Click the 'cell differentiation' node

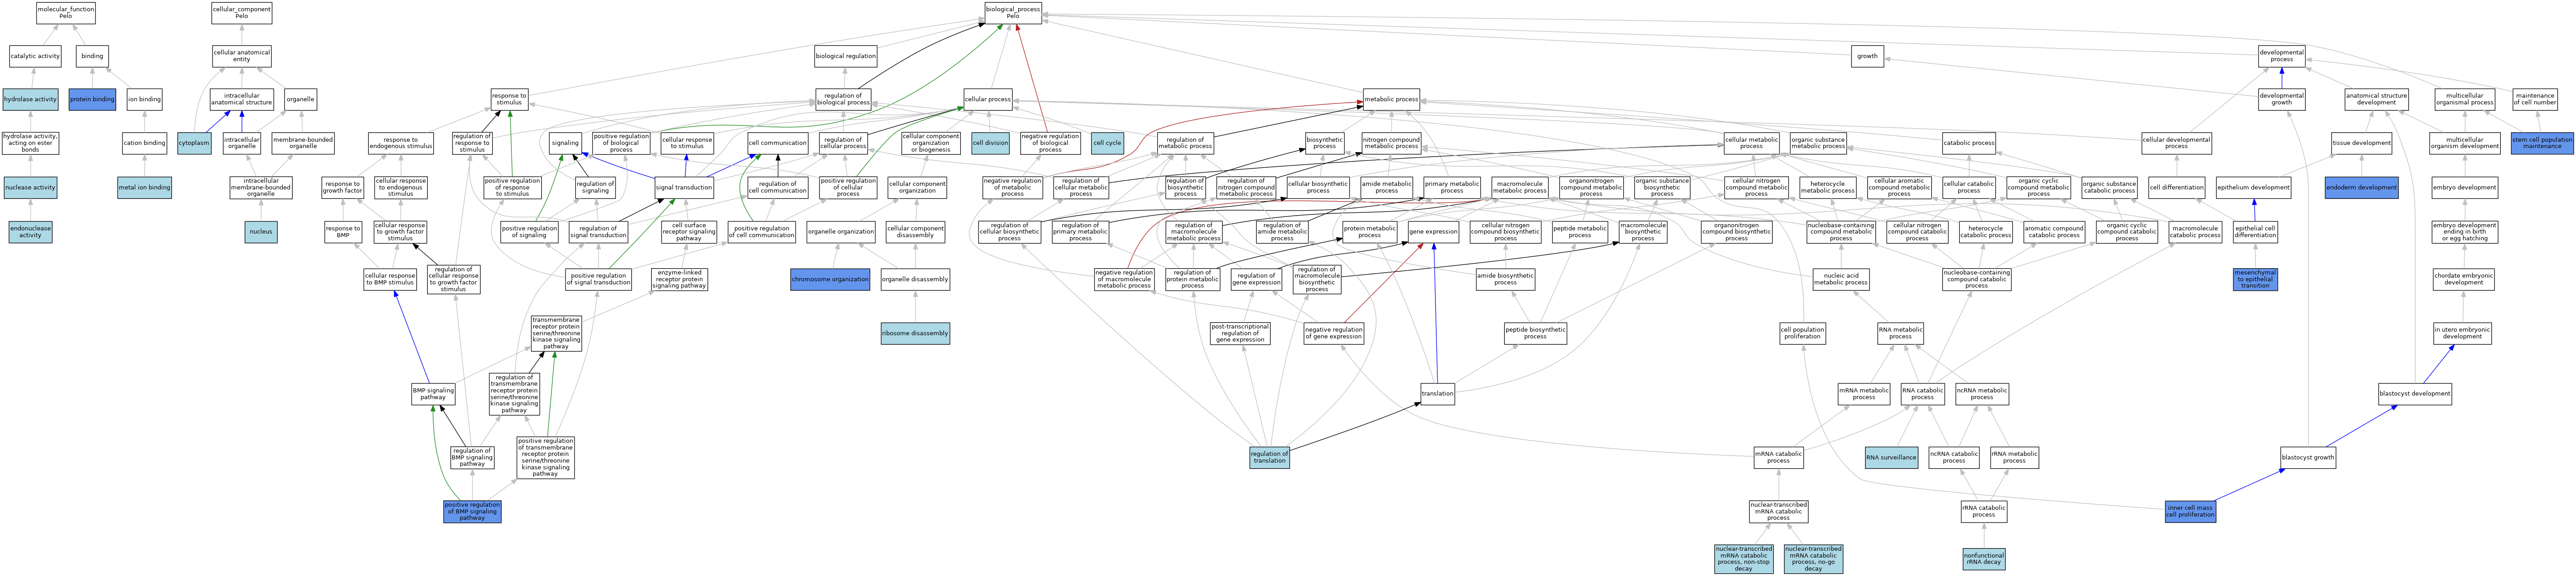(x=2176, y=187)
